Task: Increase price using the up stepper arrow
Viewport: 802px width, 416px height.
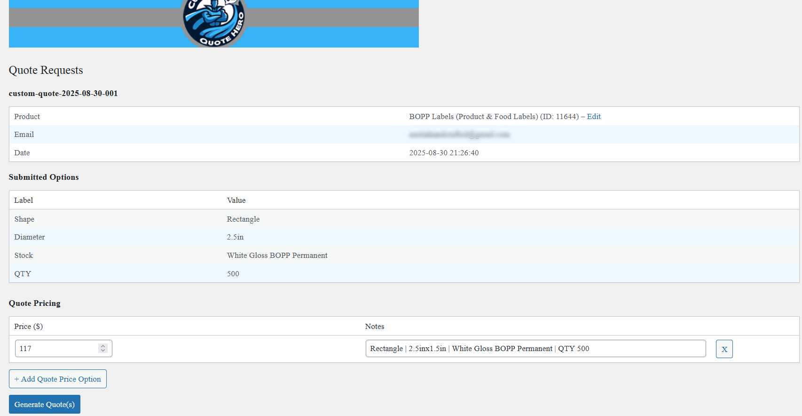Action: 103,346
